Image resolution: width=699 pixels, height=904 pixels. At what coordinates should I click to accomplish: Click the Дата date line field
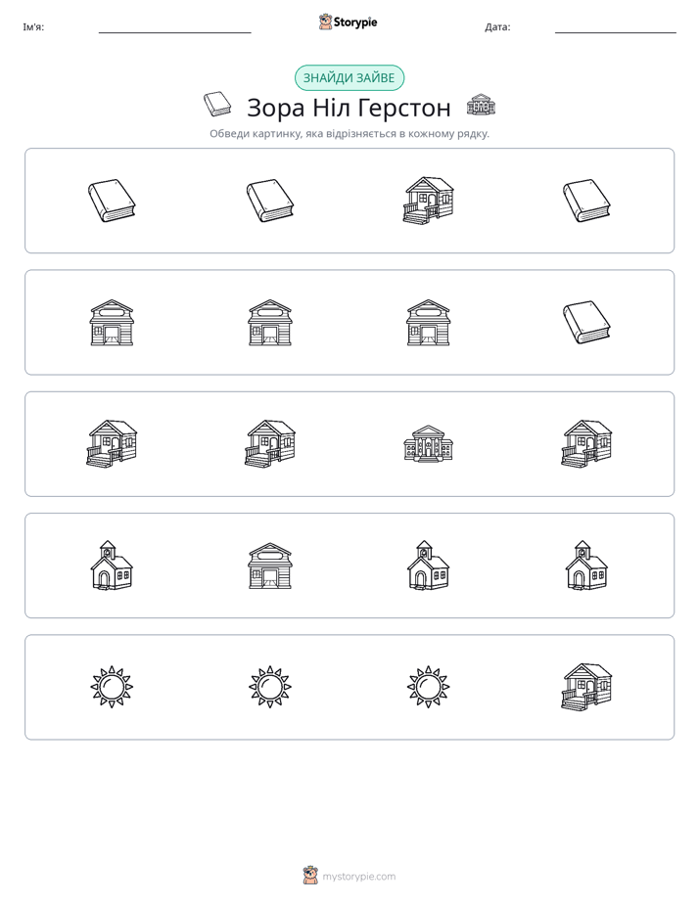pos(616,27)
